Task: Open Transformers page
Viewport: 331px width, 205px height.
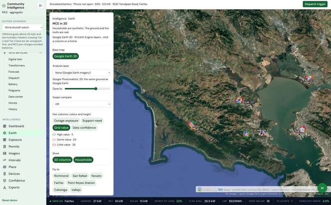Action: pos(16,65)
